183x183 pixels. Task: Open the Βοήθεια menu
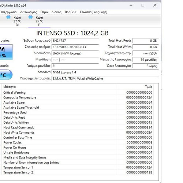(71, 12)
